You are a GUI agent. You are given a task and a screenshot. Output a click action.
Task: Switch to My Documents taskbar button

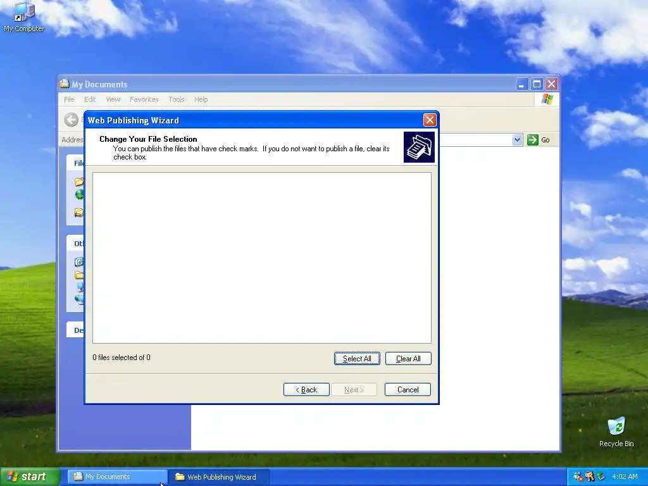click(117, 477)
